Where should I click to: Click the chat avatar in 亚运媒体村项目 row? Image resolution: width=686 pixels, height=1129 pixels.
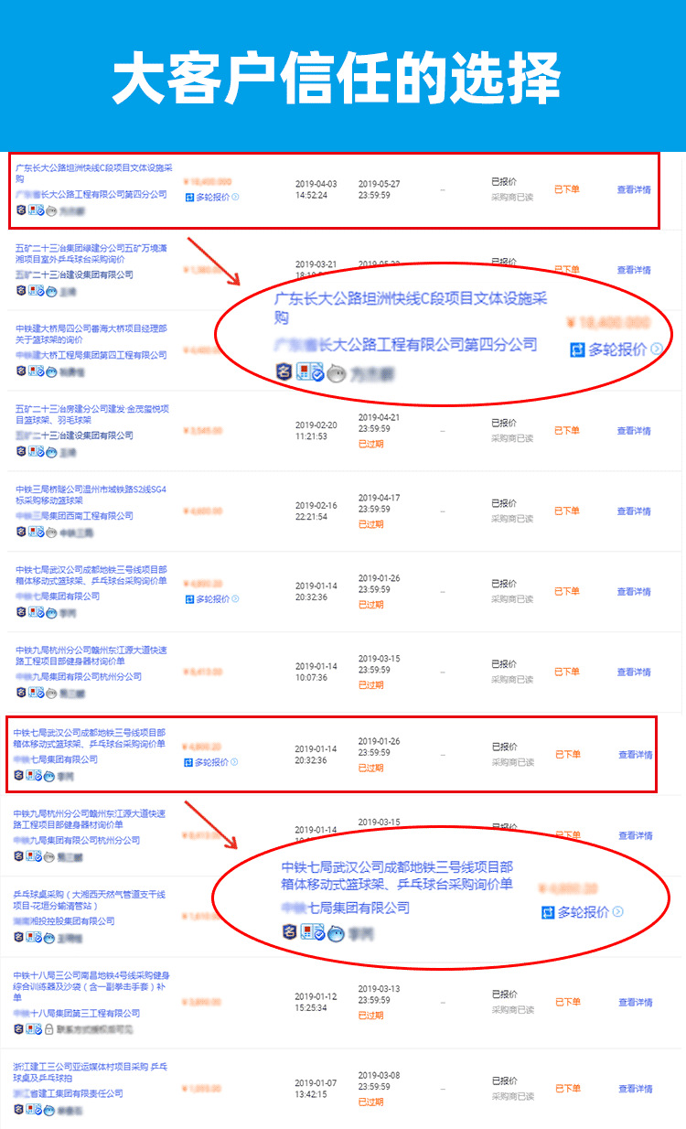pyautogui.click(x=49, y=1110)
